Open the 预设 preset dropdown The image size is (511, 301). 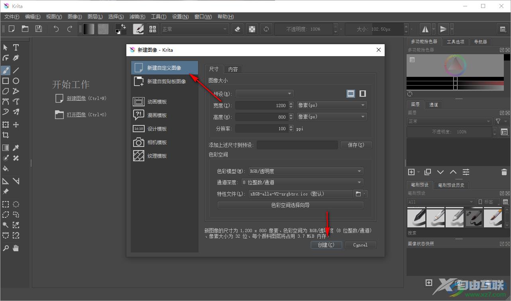[265, 94]
